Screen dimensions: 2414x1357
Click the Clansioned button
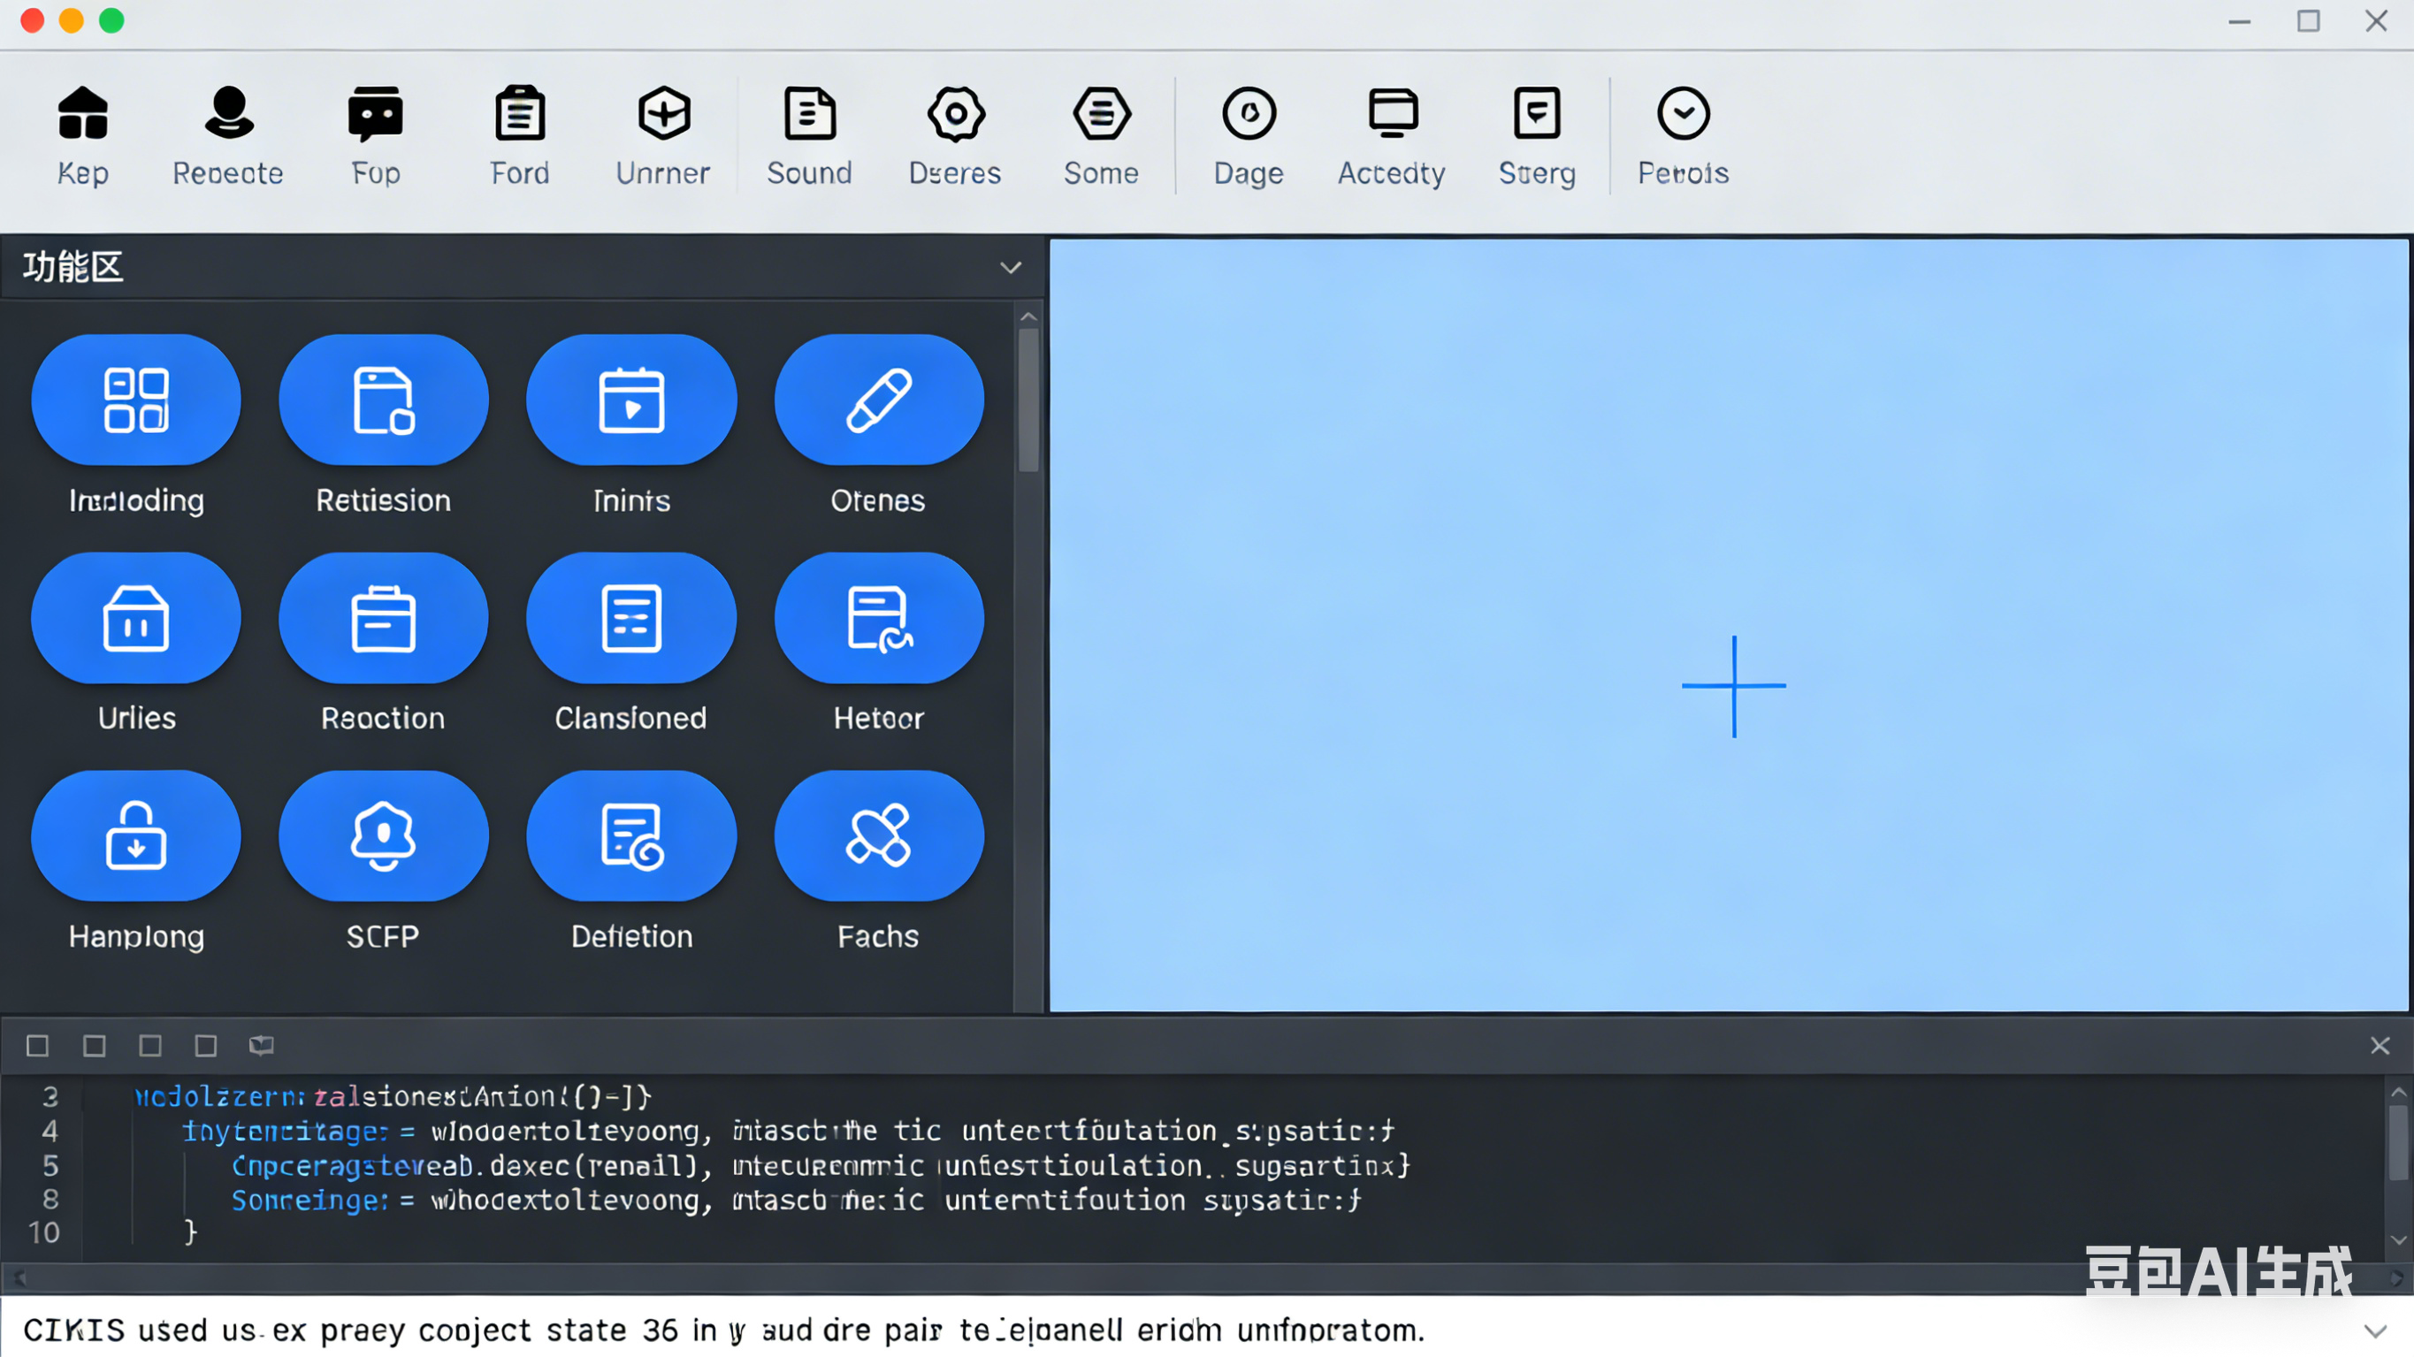[630, 618]
